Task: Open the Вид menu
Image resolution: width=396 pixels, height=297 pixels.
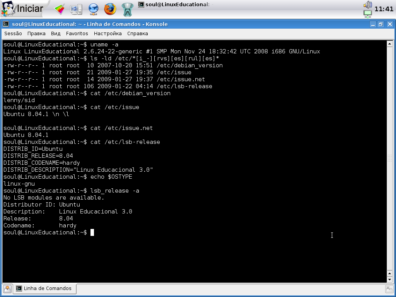Action: 56,34
